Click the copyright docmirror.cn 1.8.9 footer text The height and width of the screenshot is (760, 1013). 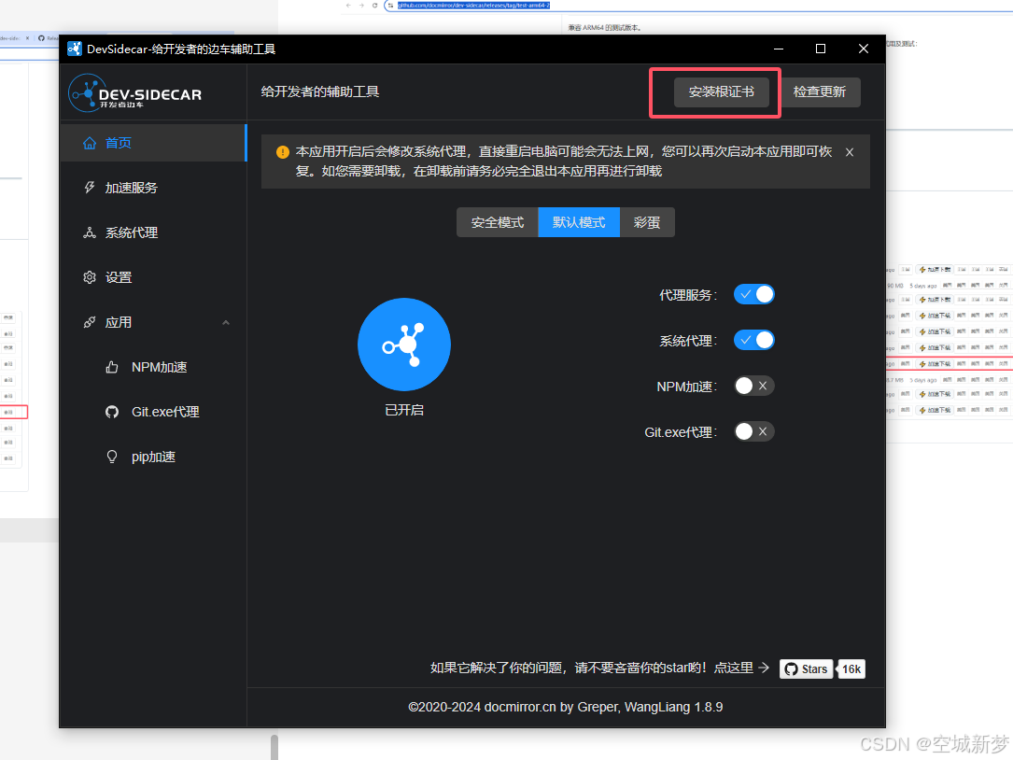pos(565,707)
